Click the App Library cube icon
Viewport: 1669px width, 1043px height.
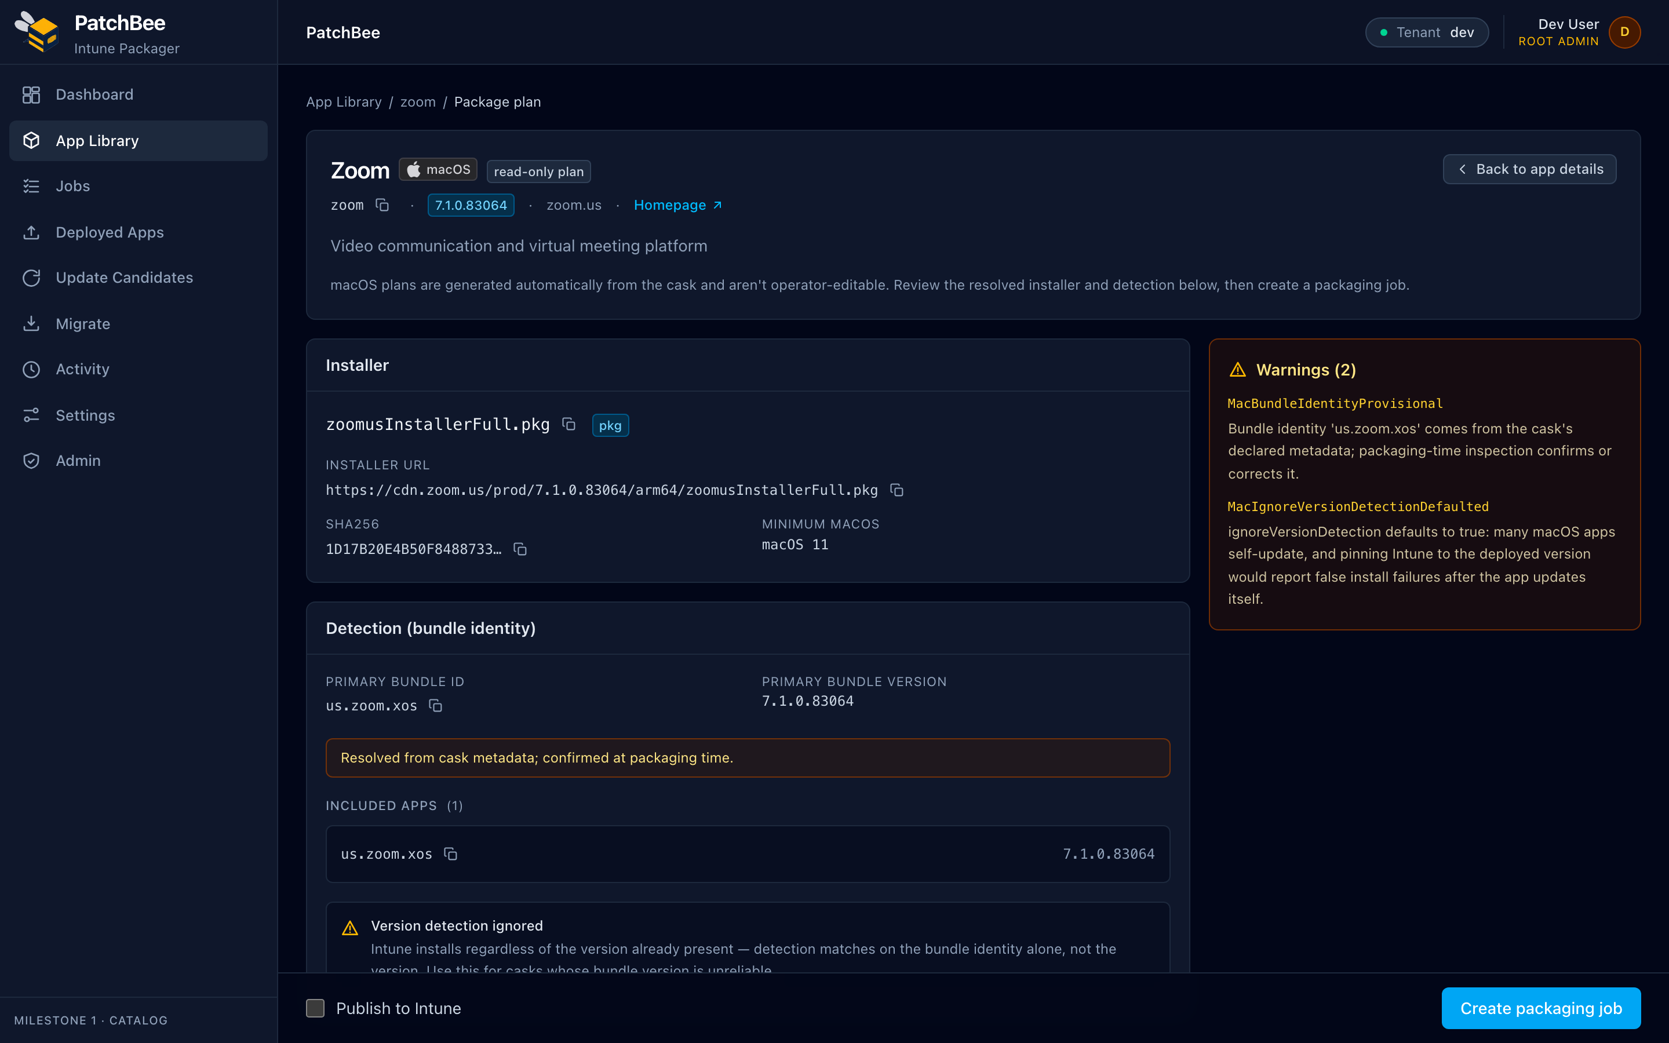click(x=31, y=141)
